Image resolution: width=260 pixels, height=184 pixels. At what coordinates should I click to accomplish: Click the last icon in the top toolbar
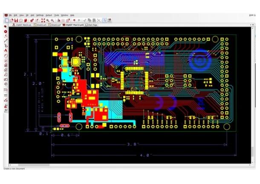pyautogui.click(x=110, y=20)
